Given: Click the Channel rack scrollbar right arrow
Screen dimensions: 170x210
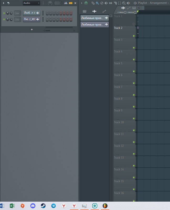Looking at the screenshot, I should point(74,31).
